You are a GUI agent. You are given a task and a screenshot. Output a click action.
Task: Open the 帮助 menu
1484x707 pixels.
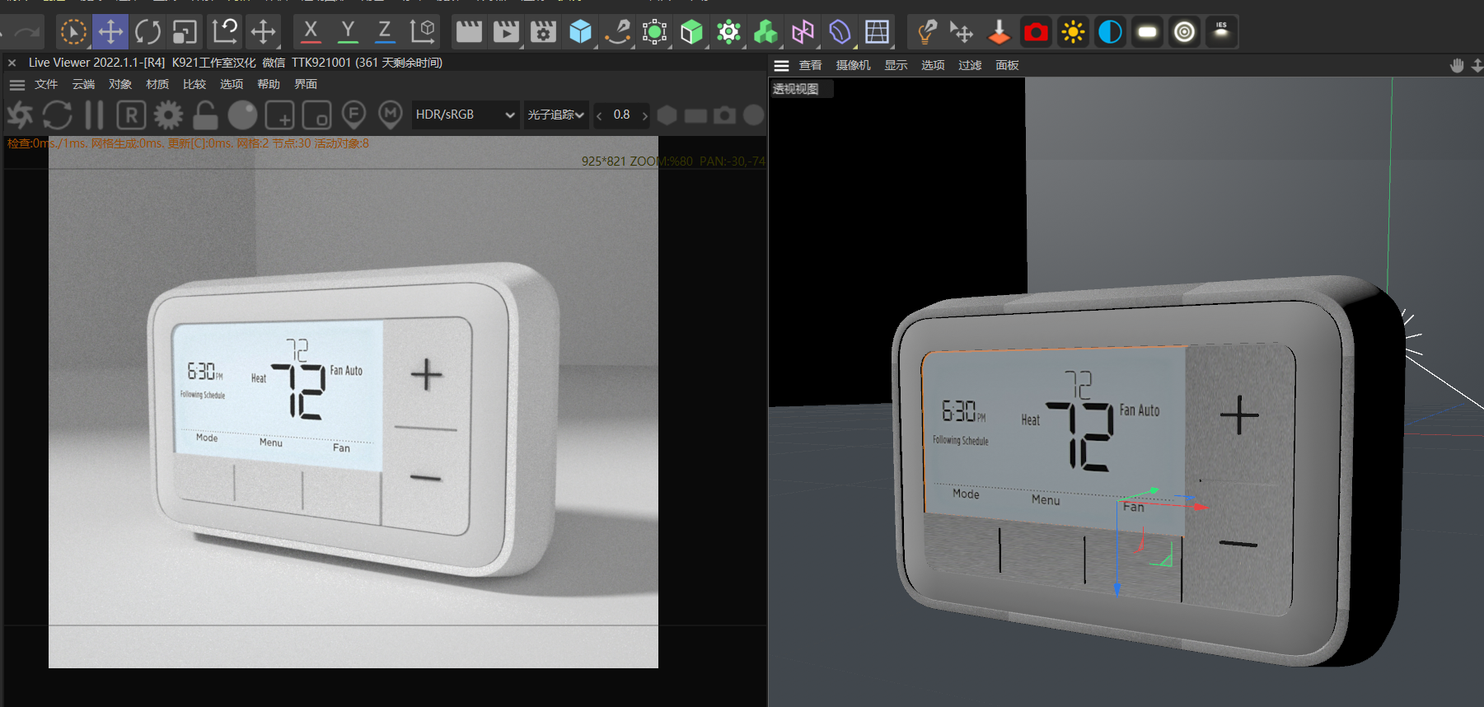click(269, 84)
